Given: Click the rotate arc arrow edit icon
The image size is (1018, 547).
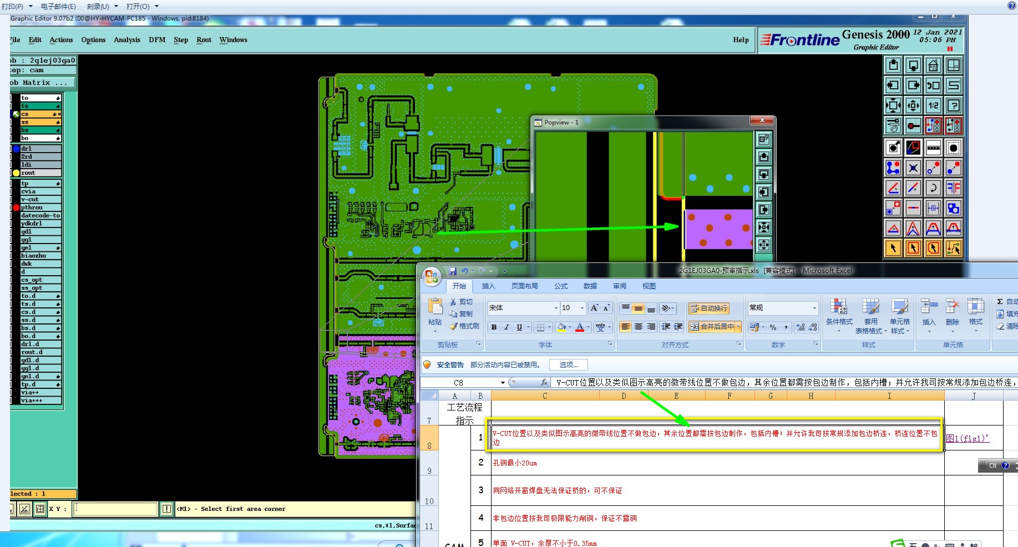Looking at the screenshot, I should pyautogui.click(x=933, y=188).
